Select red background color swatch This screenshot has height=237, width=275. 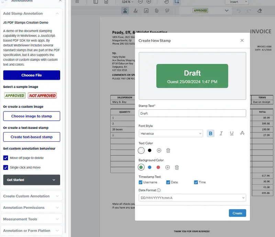tap(158, 167)
